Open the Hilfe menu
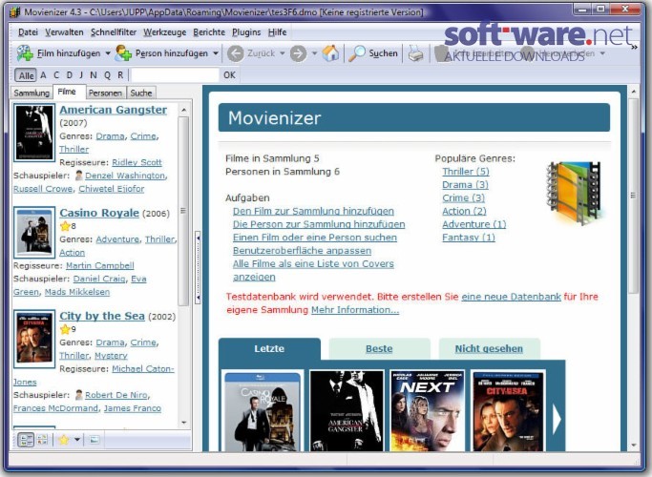Screen dimensions: 652x477 277,32
